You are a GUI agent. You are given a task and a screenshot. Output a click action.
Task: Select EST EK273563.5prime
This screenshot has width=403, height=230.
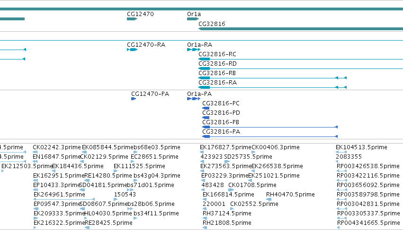tap(226, 166)
